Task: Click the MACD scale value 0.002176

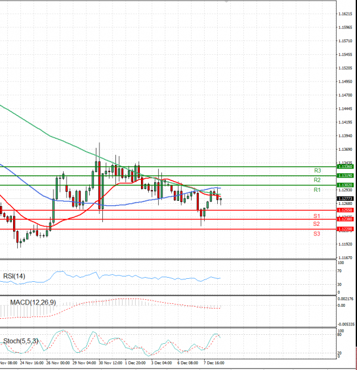Action: point(346,299)
